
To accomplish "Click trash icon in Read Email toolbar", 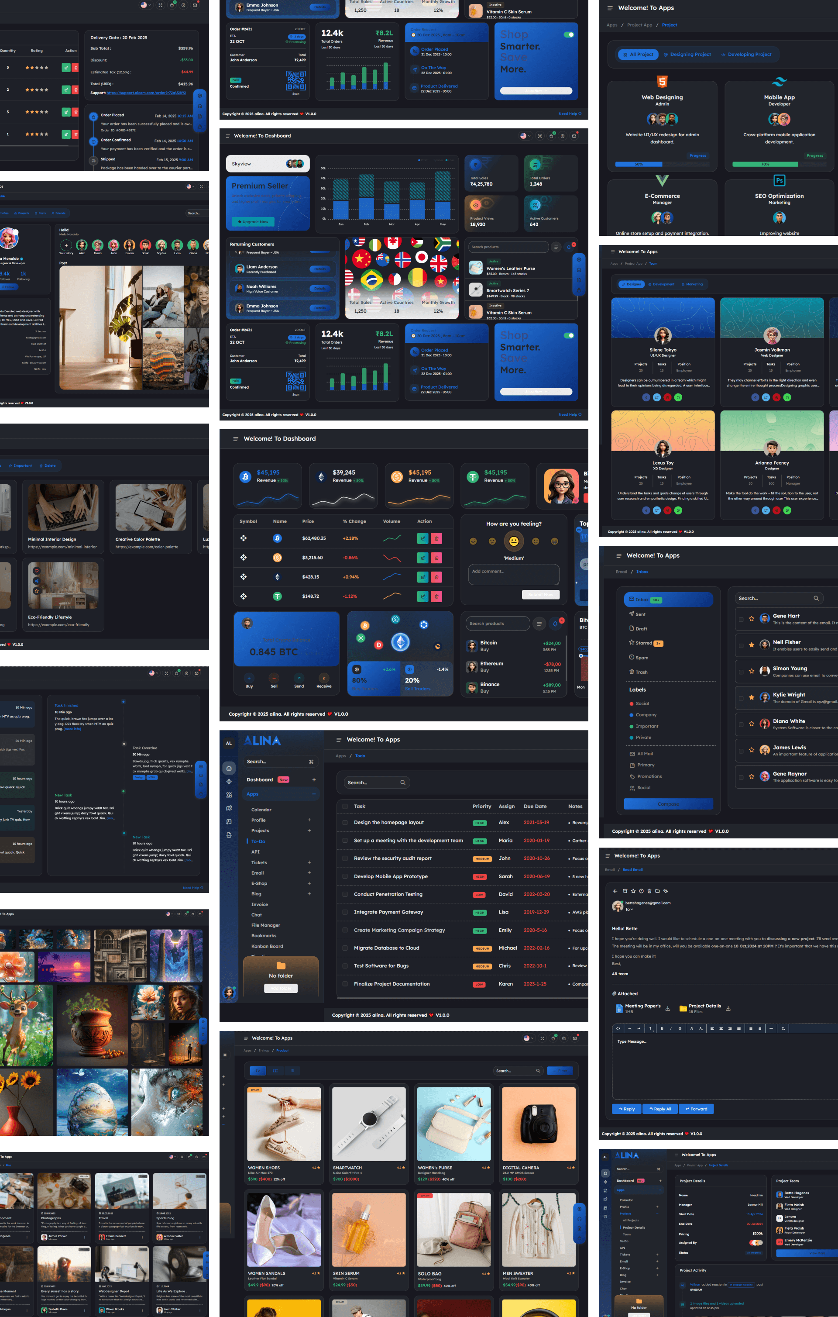I will tap(649, 891).
